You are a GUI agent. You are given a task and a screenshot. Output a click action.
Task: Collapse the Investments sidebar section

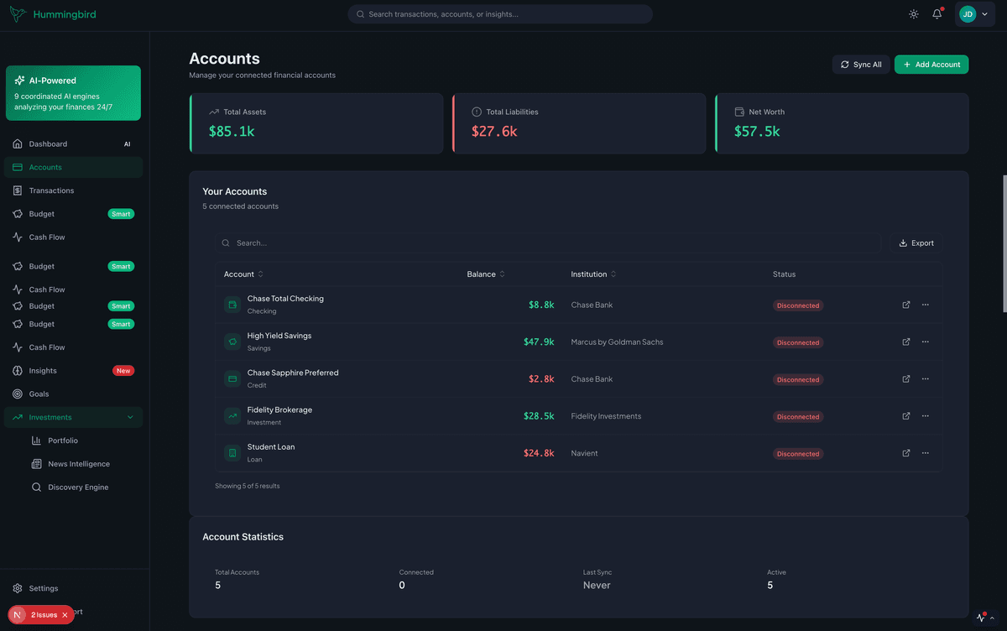pyautogui.click(x=130, y=417)
